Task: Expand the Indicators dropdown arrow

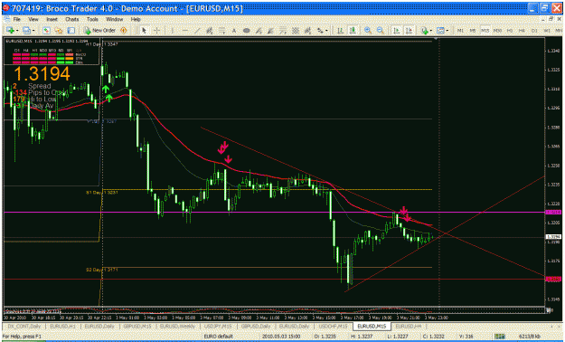Action: click(432, 31)
